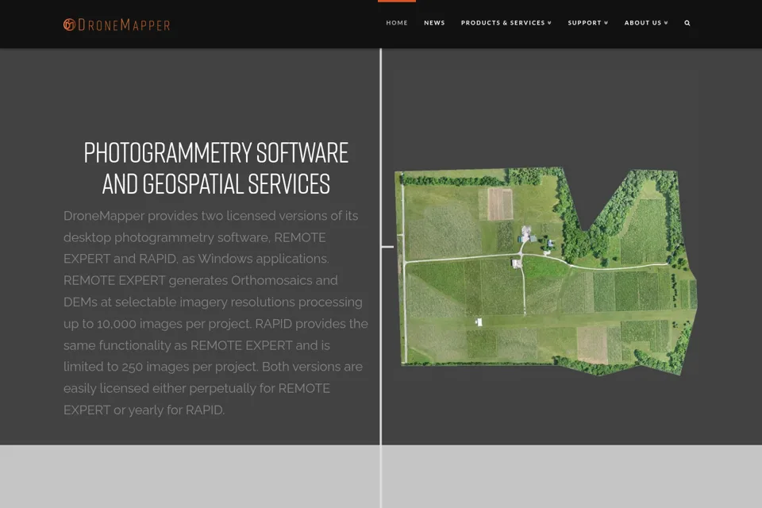This screenshot has width=762, height=508.
Task: Expand the About Us dropdown chevron
Action: [666, 23]
